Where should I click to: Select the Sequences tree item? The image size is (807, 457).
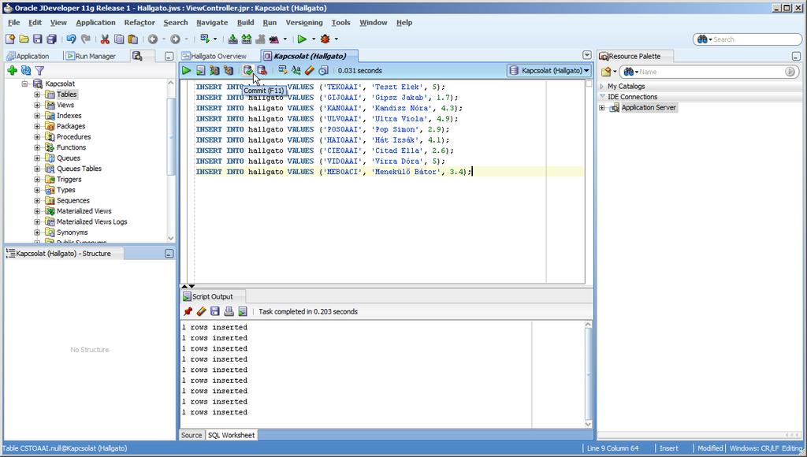[73, 201]
